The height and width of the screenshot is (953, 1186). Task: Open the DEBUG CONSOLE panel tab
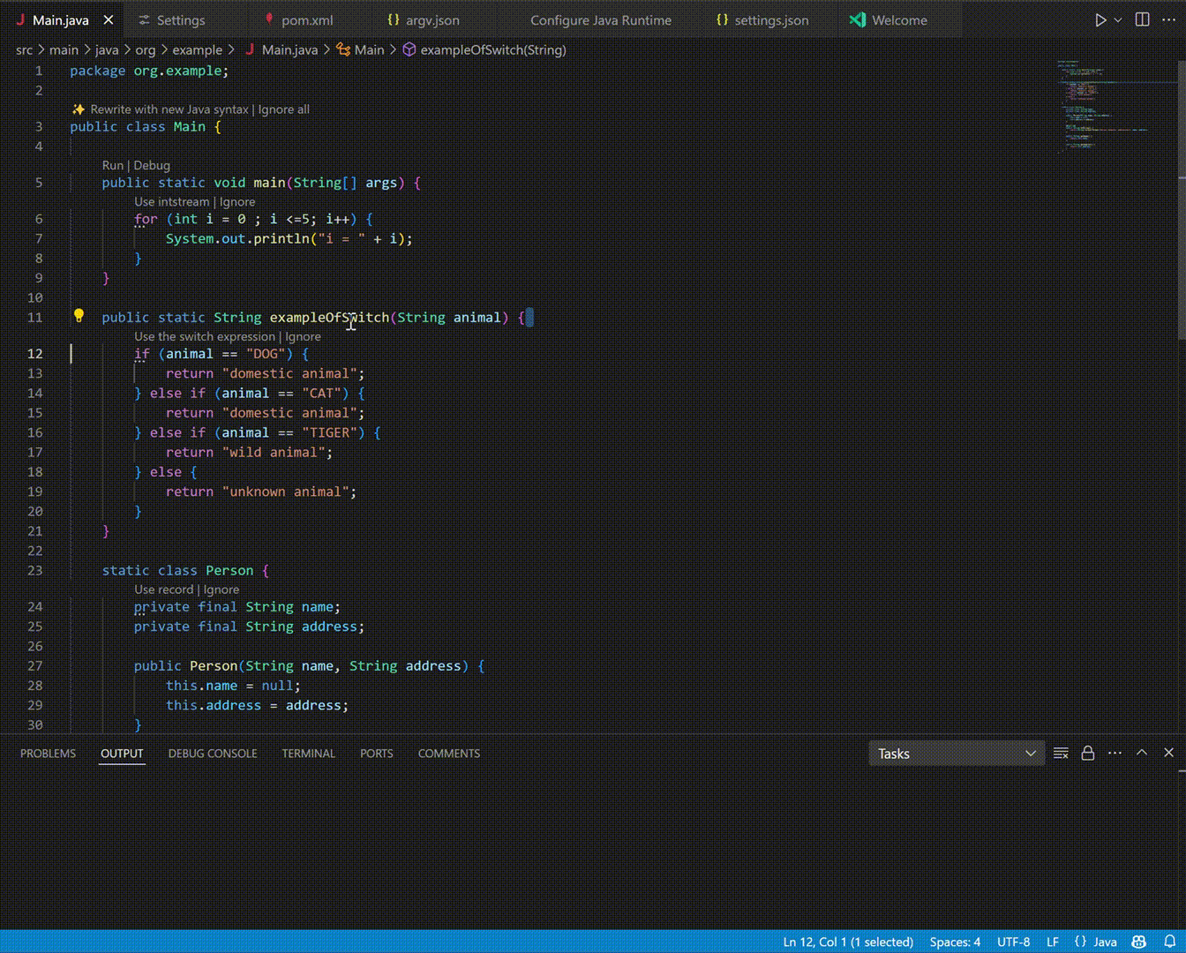click(213, 753)
